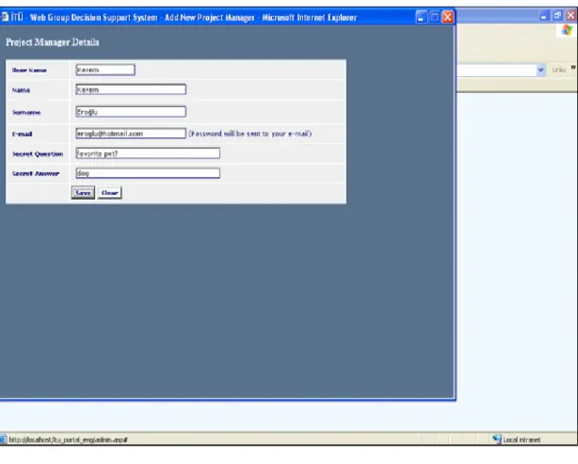The height and width of the screenshot is (464, 578).
Task: Click the 'Secret Question' label
Action: pyautogui.click(x=38, y=154)
